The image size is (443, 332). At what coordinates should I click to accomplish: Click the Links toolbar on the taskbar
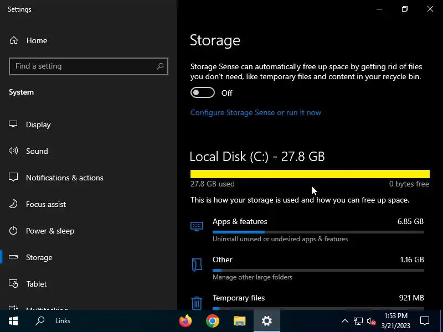(x=63, y=321)
